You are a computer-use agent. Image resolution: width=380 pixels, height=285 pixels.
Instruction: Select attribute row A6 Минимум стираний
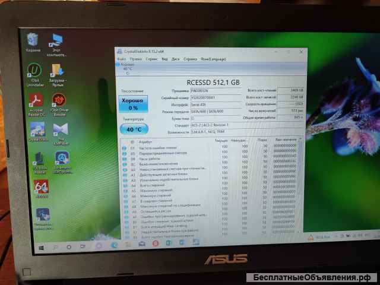210,195
